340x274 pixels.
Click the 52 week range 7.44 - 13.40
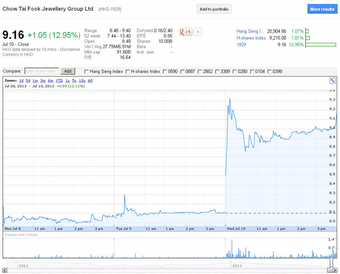point(119,36)
